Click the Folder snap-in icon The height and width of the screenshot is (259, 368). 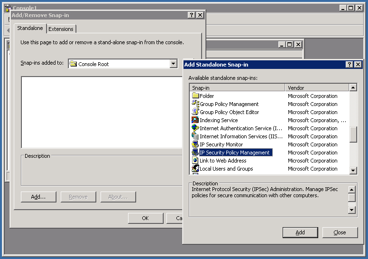(x=195, y=96)
